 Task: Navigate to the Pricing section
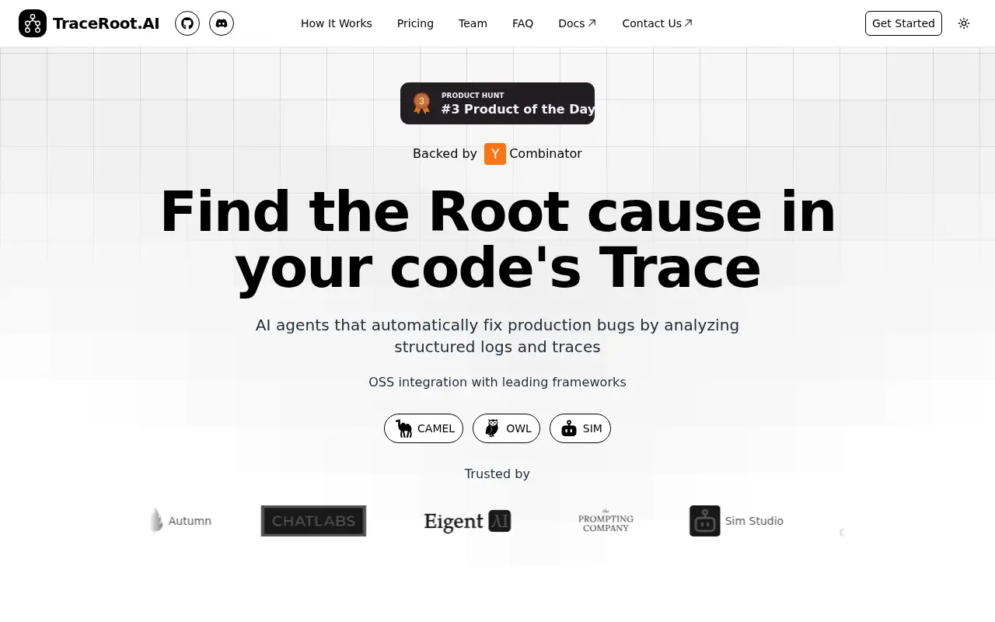pyautogui.click(x=415, y=23)
